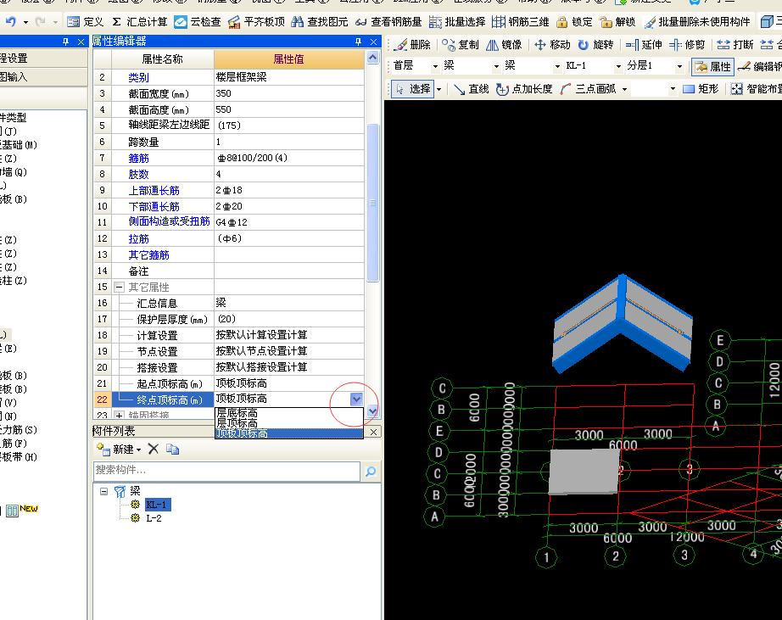This screenshot has height=620, width=782.
Task: Click 平齐板顶 tool
Action: tap(256, 21)
